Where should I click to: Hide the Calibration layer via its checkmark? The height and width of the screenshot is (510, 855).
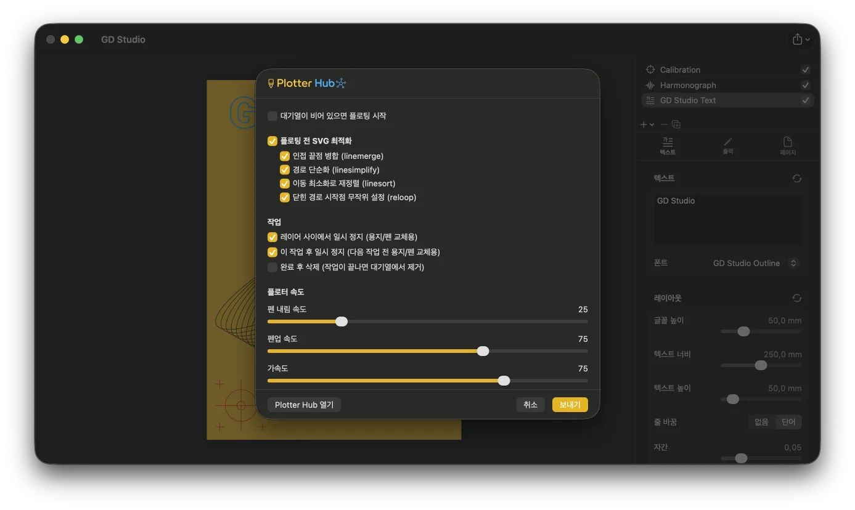coord(806,70)
